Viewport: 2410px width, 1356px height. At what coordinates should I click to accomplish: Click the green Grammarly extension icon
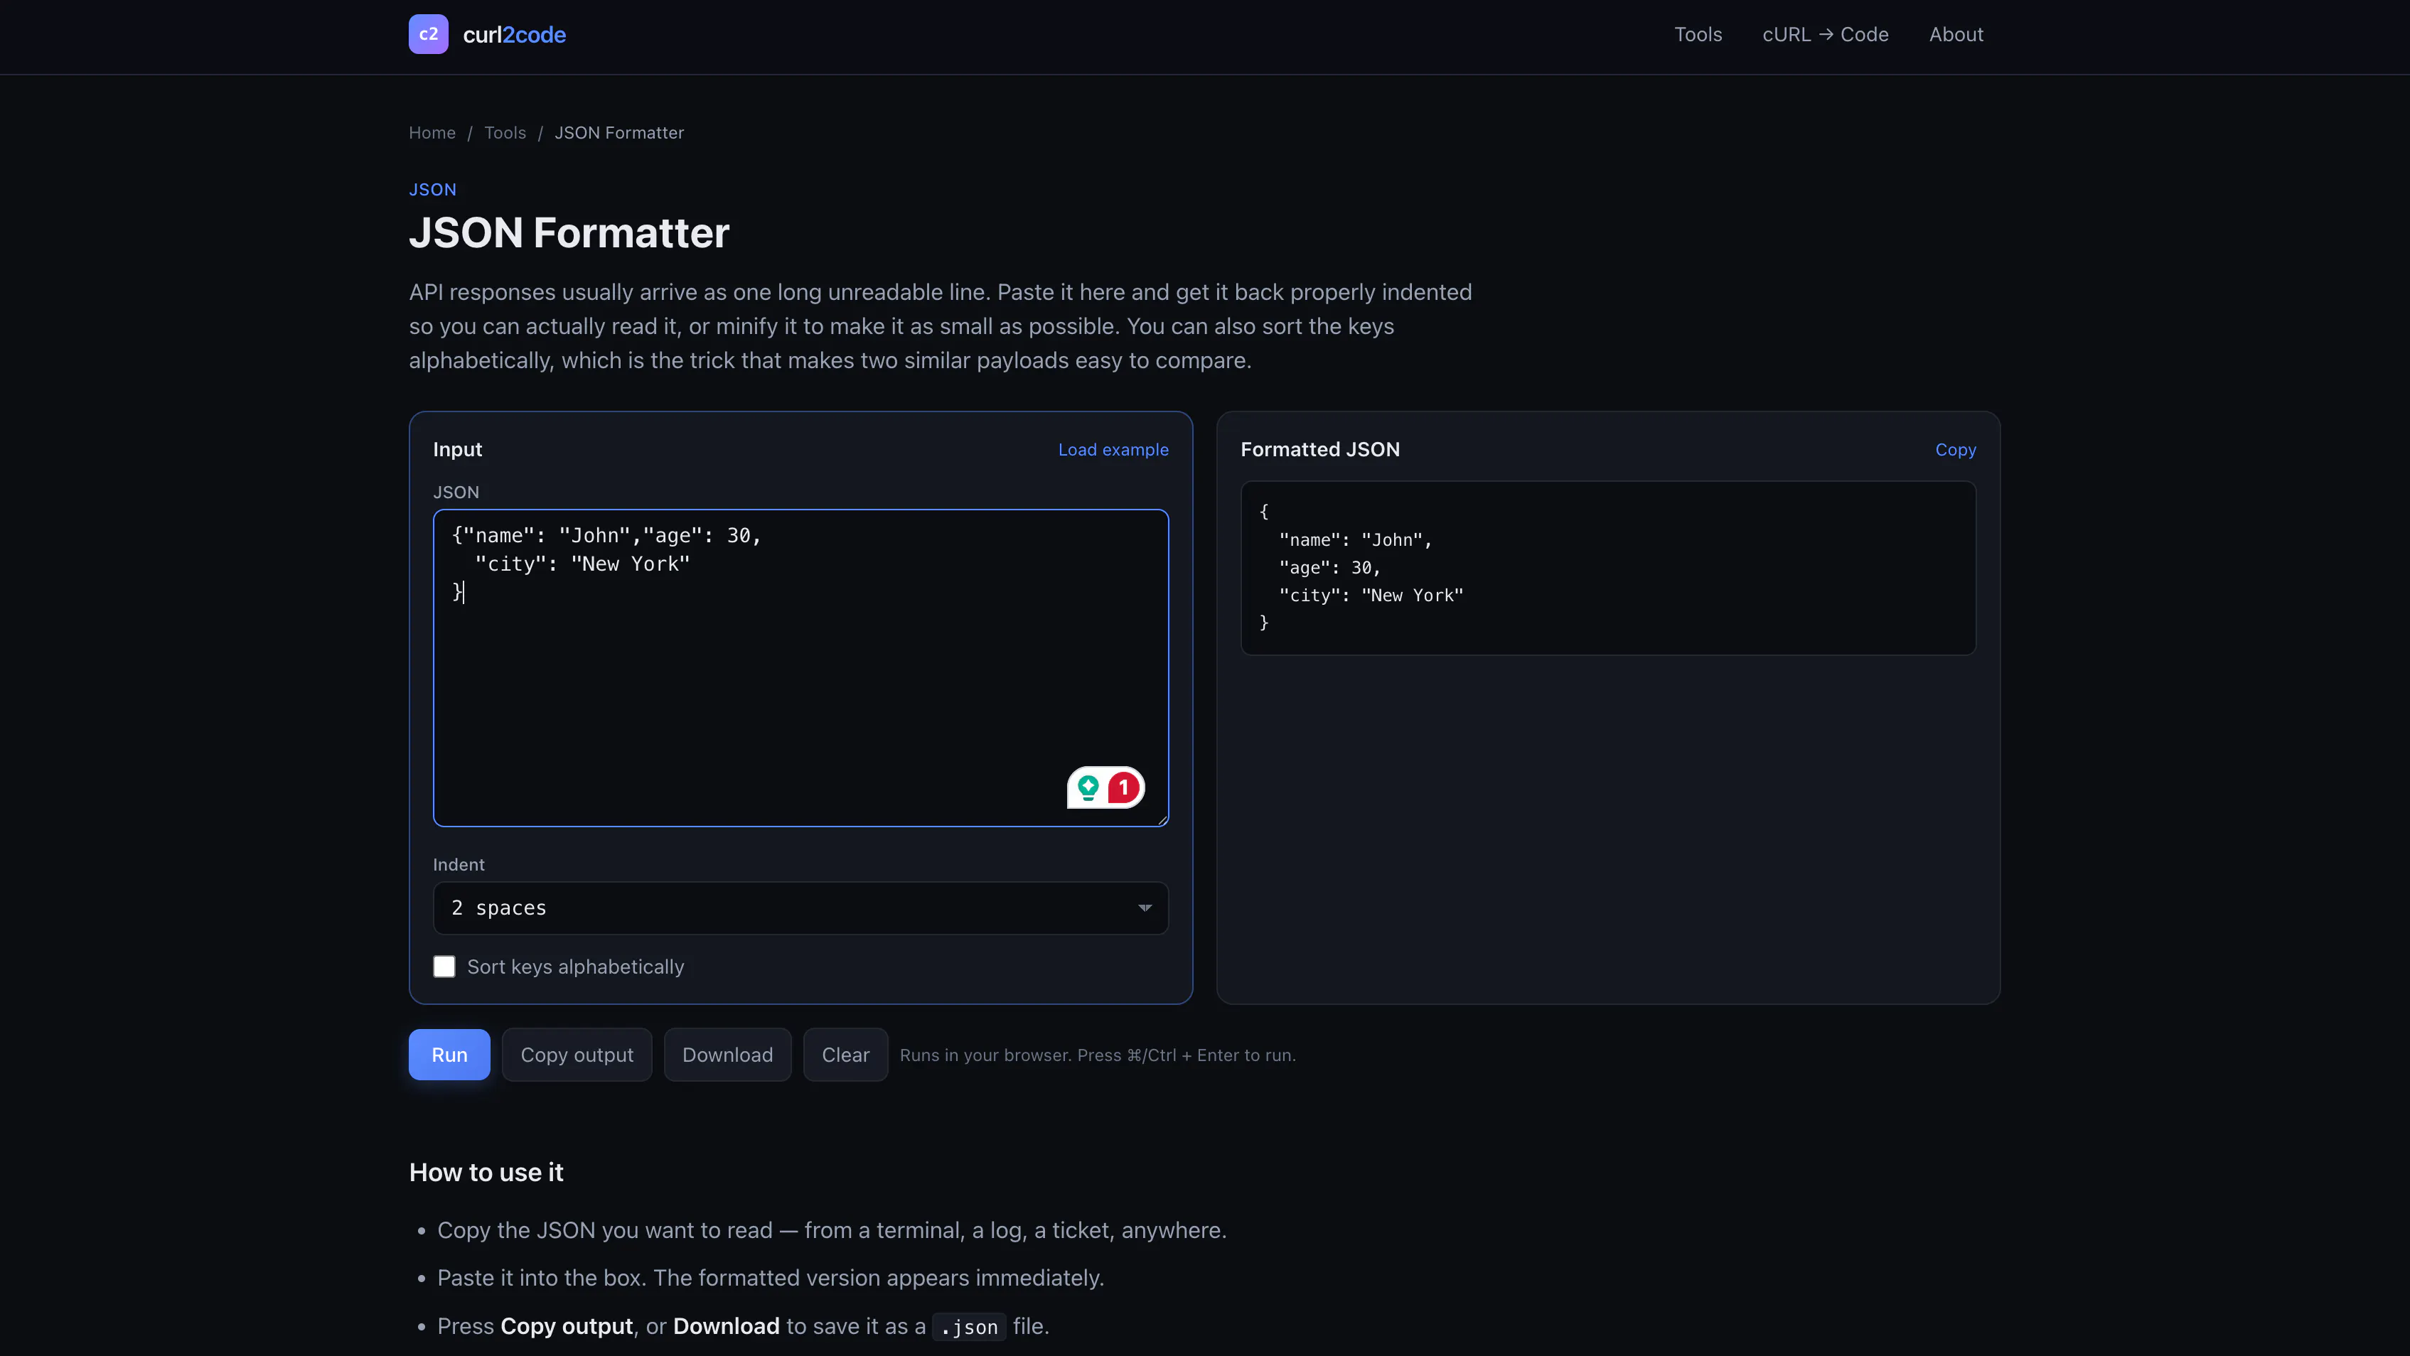point(1087,787)
